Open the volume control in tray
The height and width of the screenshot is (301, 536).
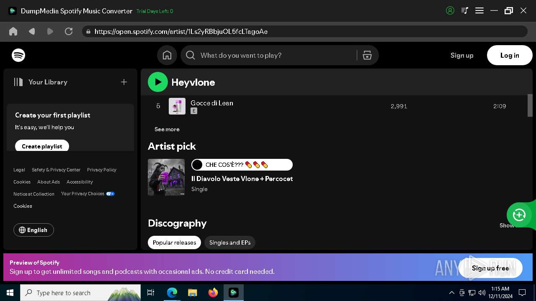point(482,293)
